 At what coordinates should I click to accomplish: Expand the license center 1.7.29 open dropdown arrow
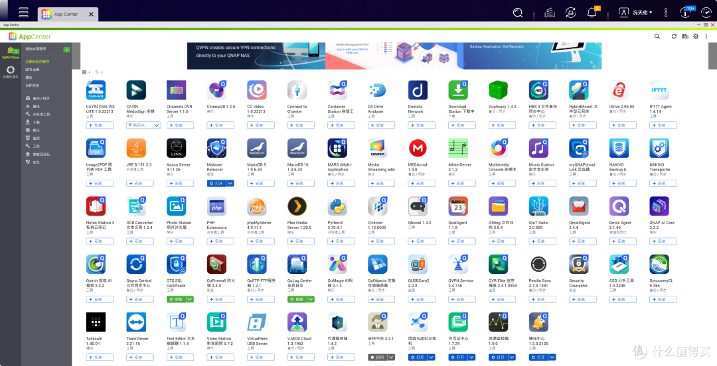471,357
